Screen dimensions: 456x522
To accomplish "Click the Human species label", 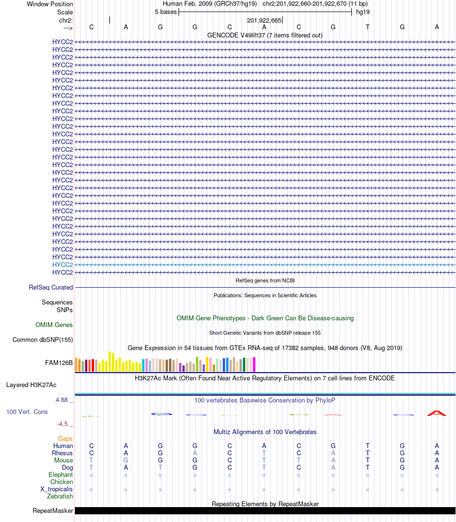I will (x=63, y=446).
